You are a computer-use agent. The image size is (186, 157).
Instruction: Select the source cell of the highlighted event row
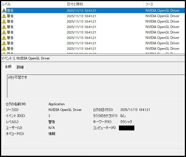tap(162, 11)
